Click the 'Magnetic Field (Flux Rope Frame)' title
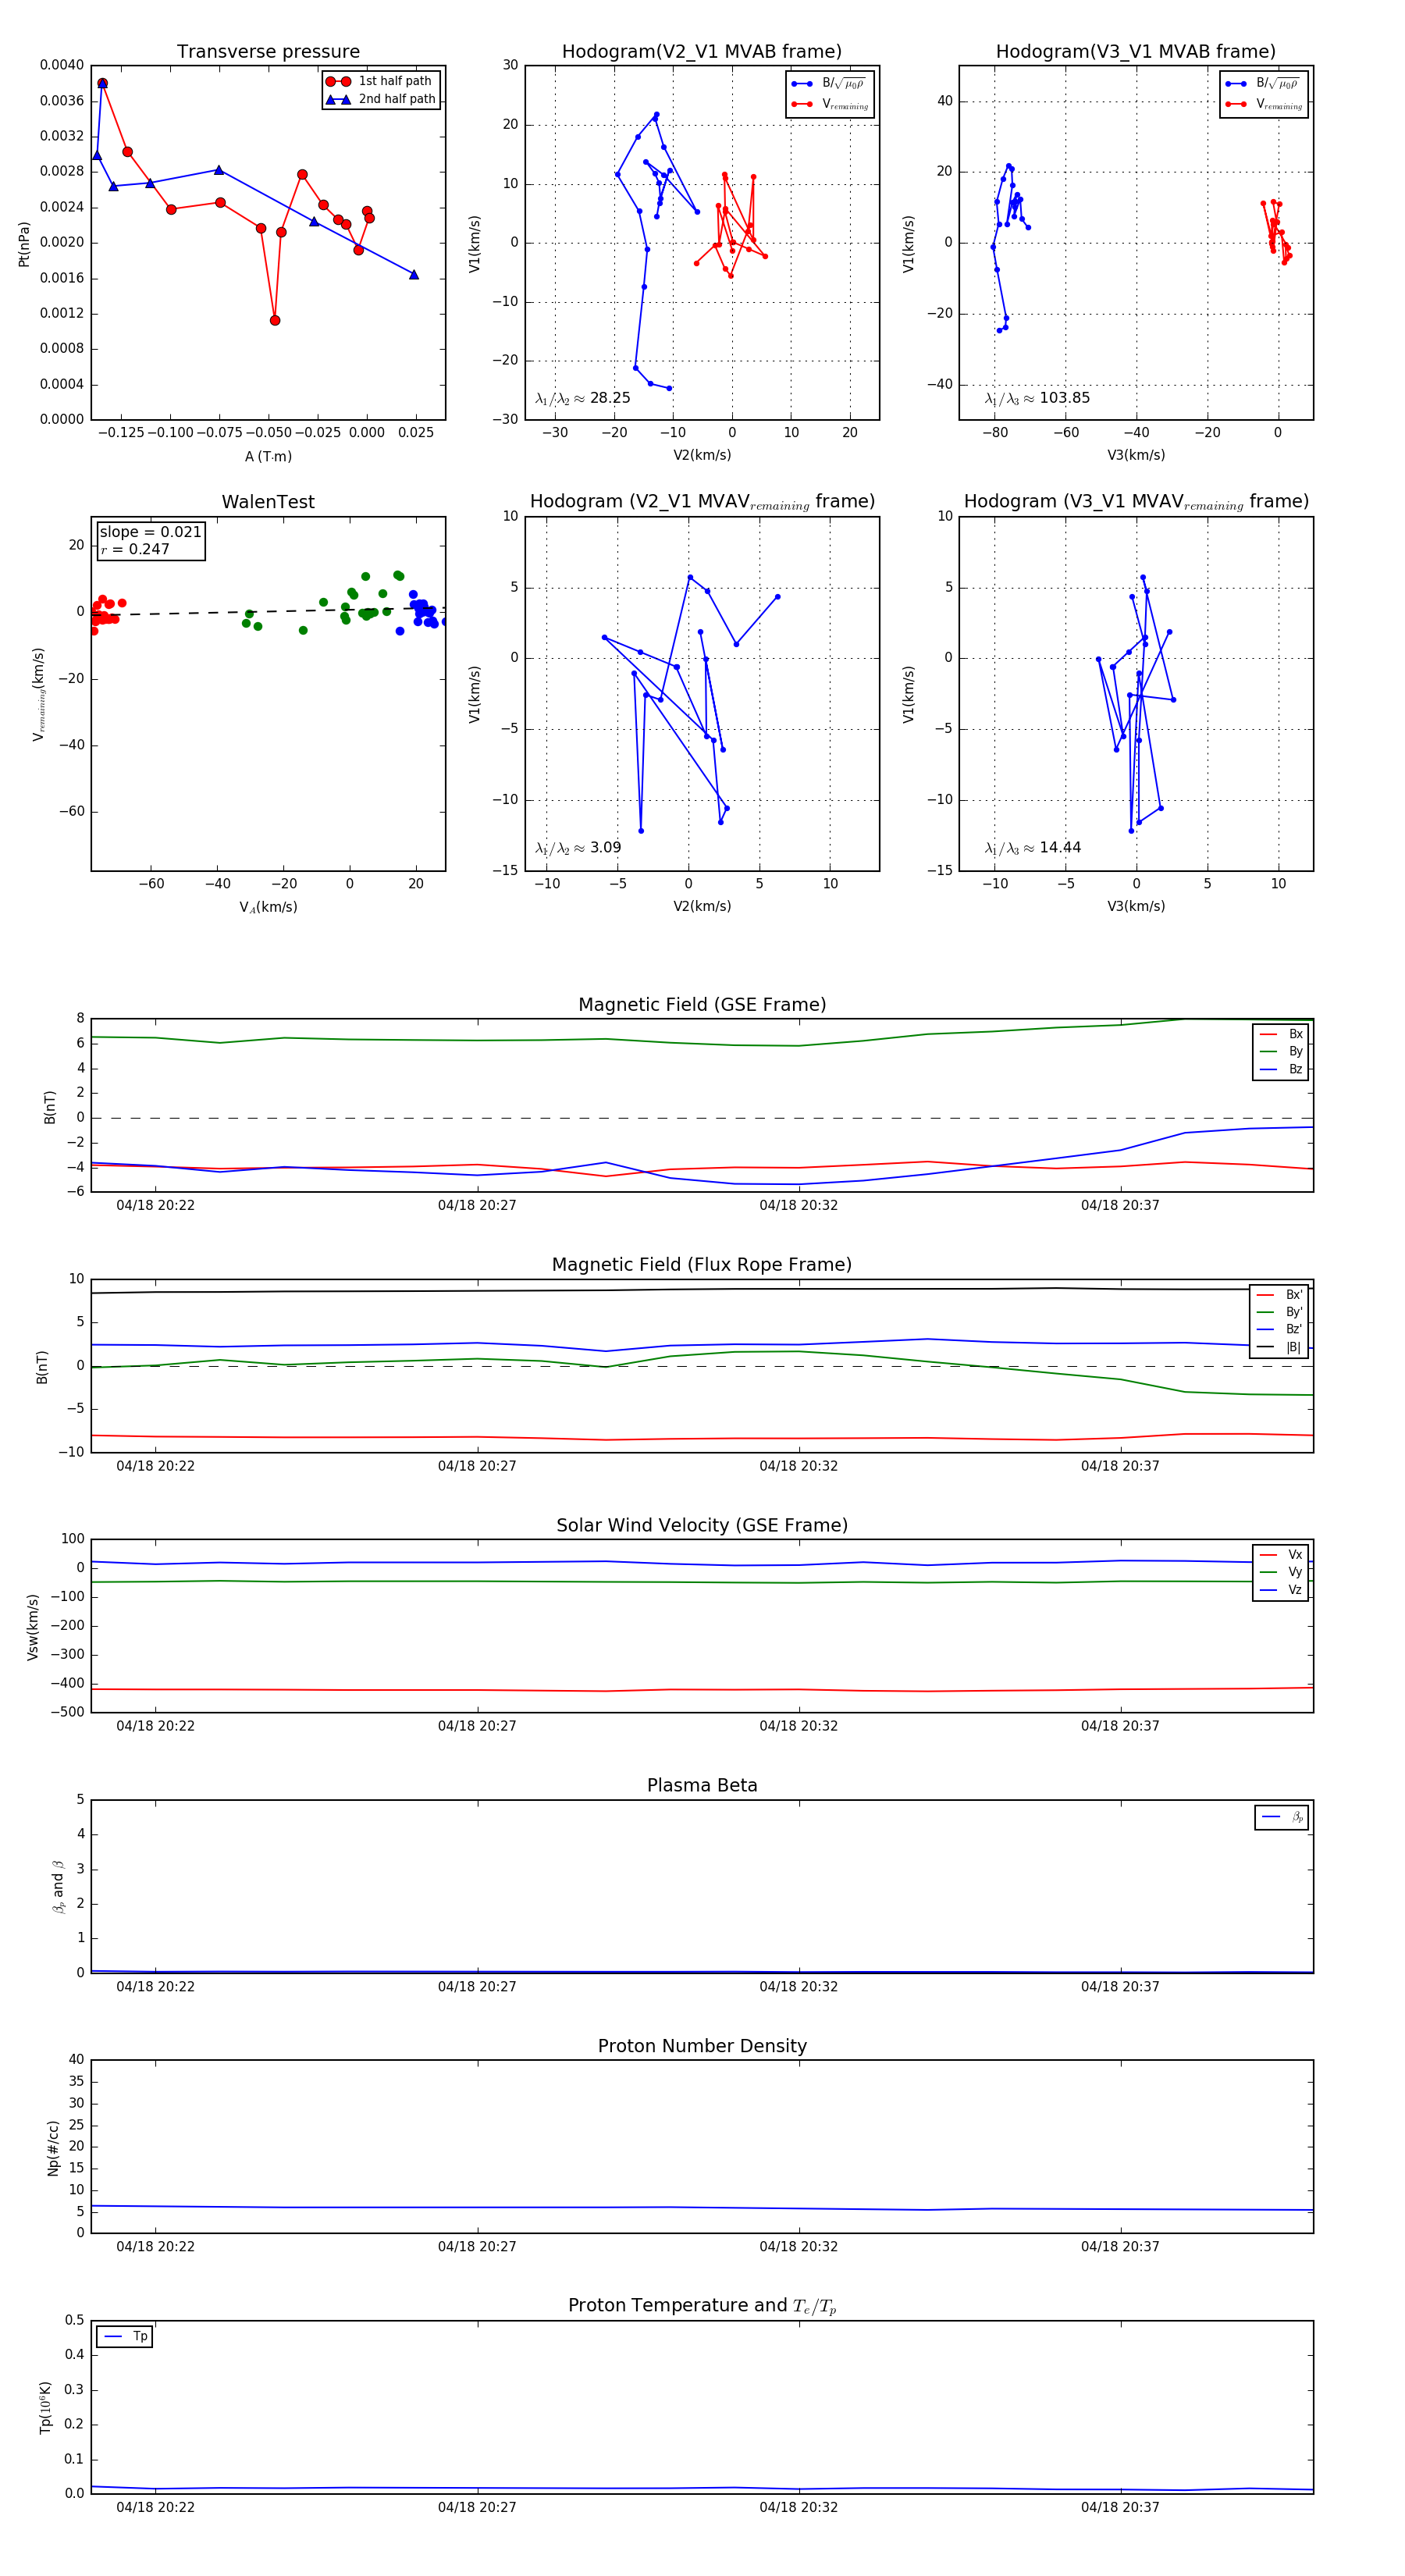Screen dimensions: 1405x2576 [702, 1265]
